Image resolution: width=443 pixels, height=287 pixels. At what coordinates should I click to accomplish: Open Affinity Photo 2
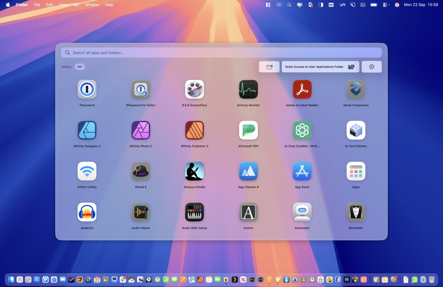point(141,130)
